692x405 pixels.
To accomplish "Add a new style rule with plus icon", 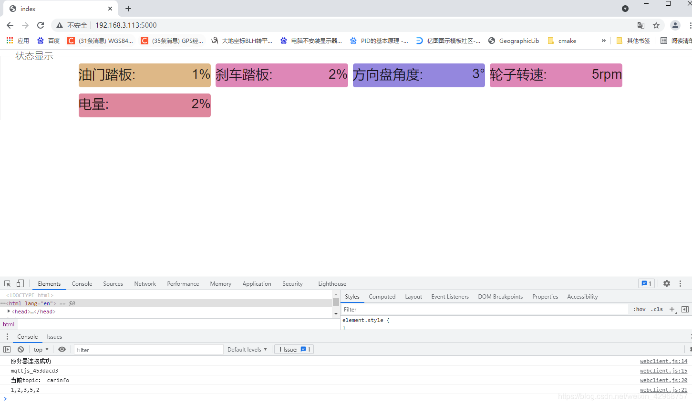I will coord(672,310).
